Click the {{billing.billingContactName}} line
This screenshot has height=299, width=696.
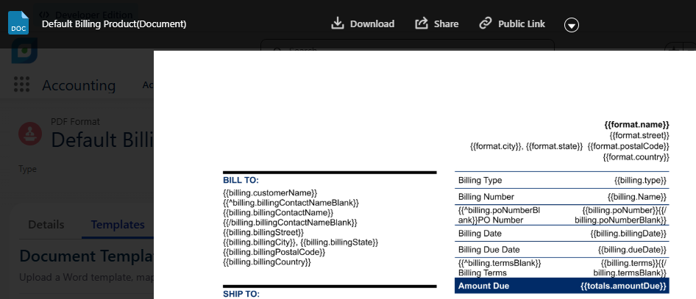pos(278,212)
